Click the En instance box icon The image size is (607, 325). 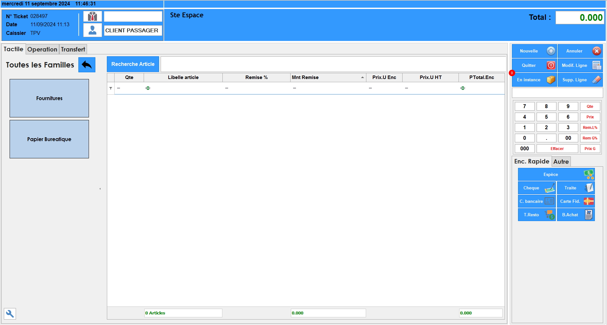(551, 80)
